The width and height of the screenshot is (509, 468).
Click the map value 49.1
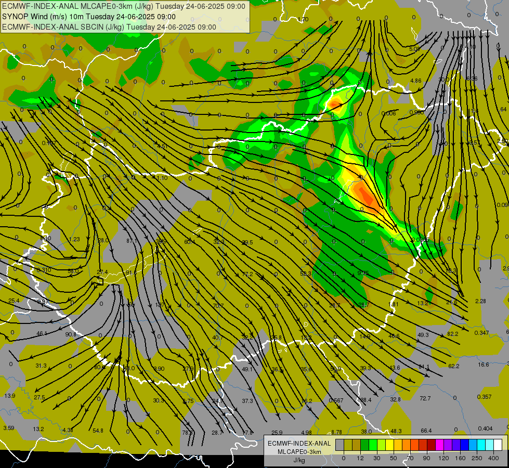(247, 369)
